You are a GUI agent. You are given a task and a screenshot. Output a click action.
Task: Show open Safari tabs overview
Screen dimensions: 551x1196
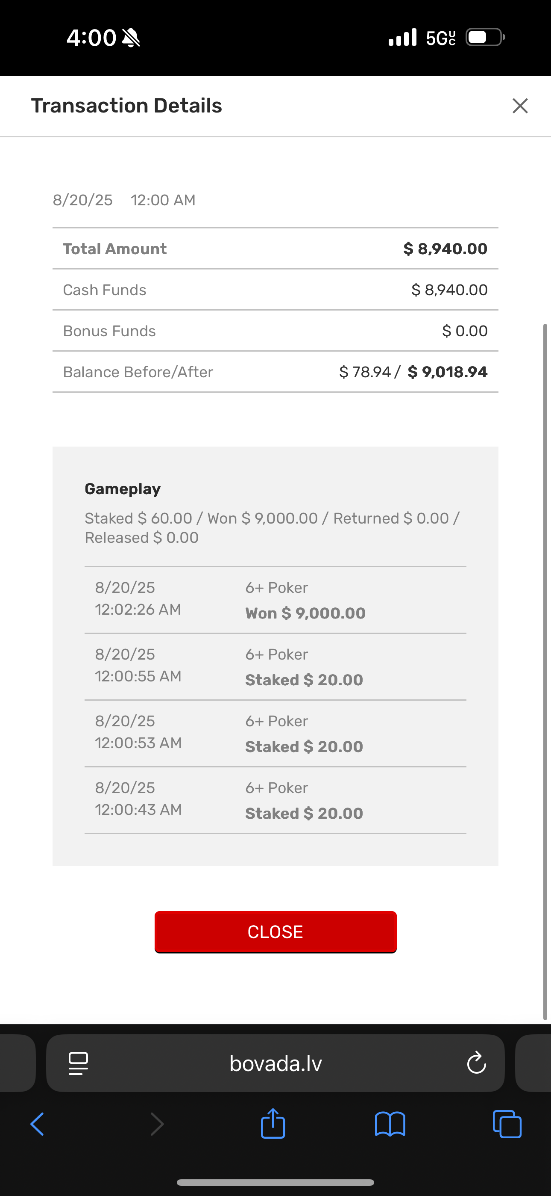coord(507,1124)
